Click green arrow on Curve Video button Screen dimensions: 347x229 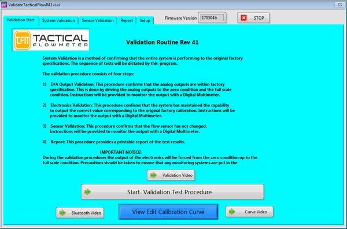(x=232, y=212)
